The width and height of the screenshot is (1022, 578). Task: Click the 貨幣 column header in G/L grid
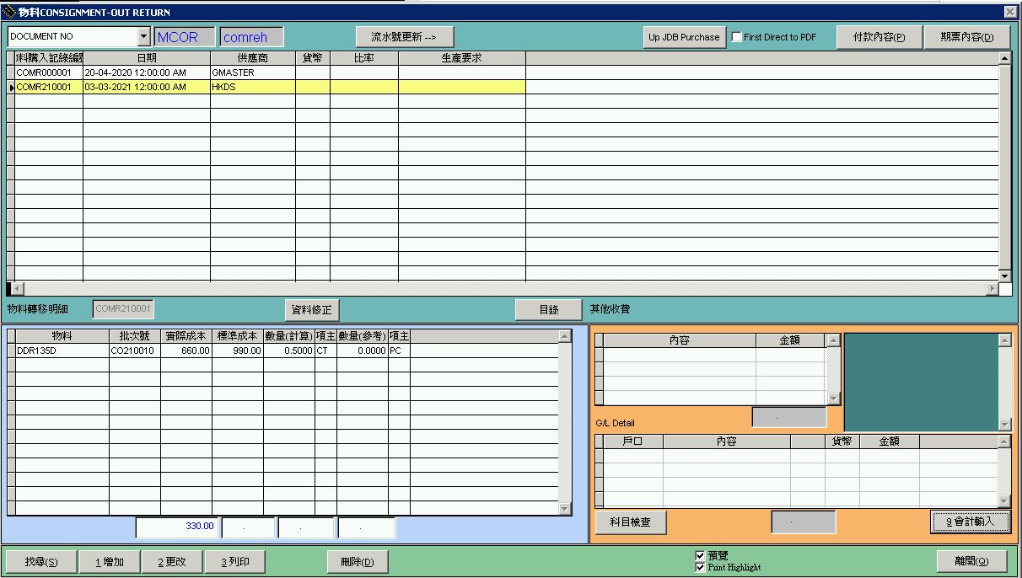[842, 442]
